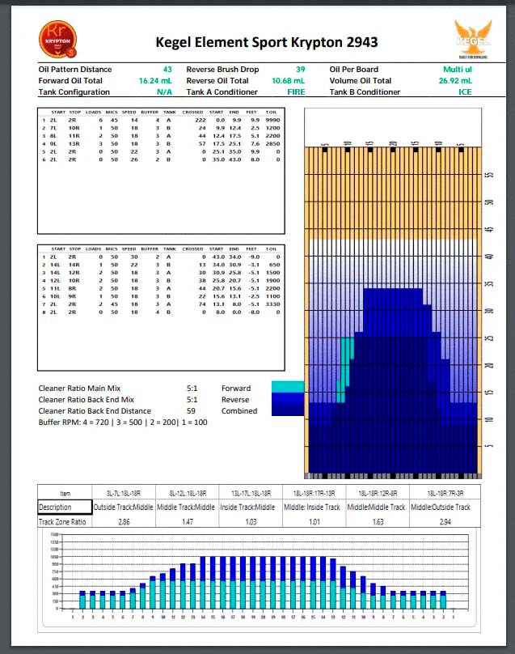This screenshot has width=515, height=654.
Task: Click the Oil Per Board value Multi ul
Action: [458, 70]
